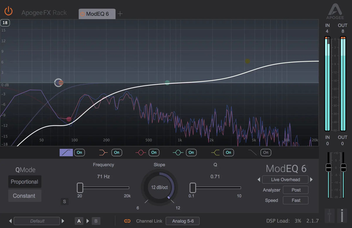Image resolution: width=352 pixels, height=228 pixels.
Task: Select the yellow notch band icon
Action: 216,152
